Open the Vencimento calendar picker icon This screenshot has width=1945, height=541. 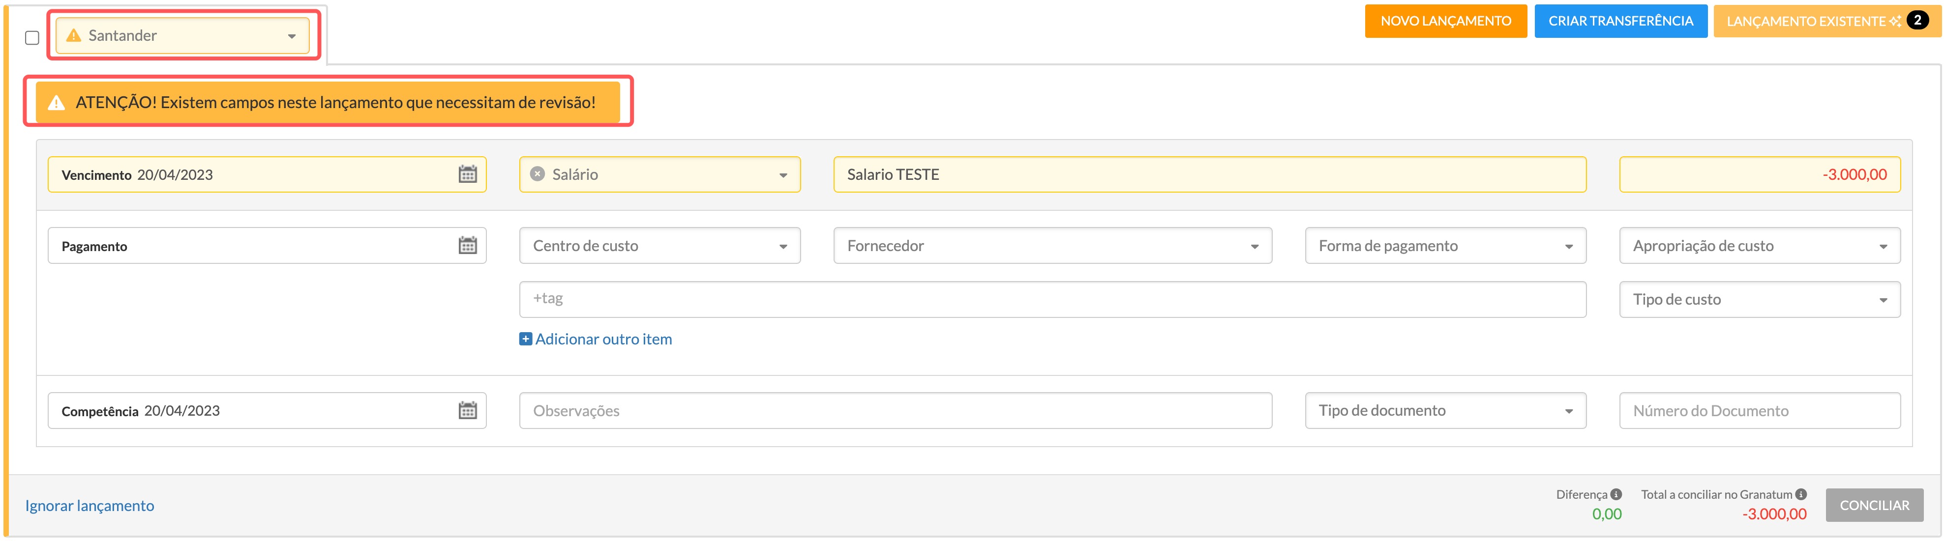pyautogui.click(x=467, y=174)
